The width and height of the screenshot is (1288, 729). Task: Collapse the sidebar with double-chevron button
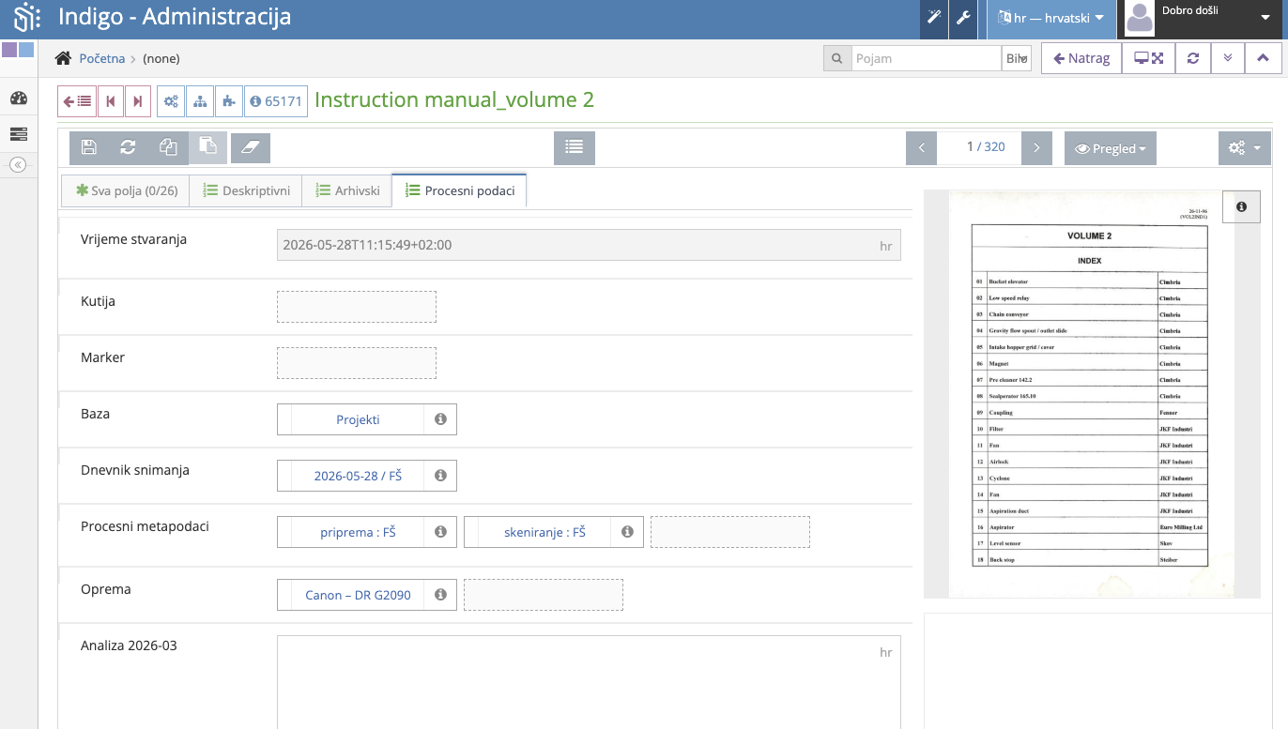click(17, 164)
